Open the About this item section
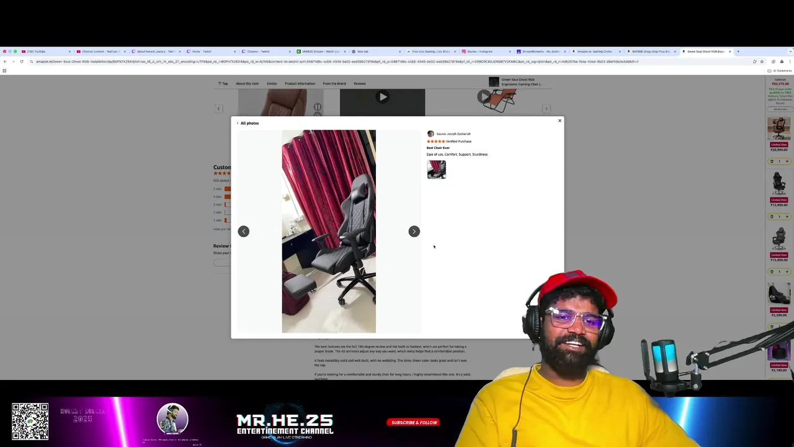Screen dimensions: 794x447 coord(247,83)
